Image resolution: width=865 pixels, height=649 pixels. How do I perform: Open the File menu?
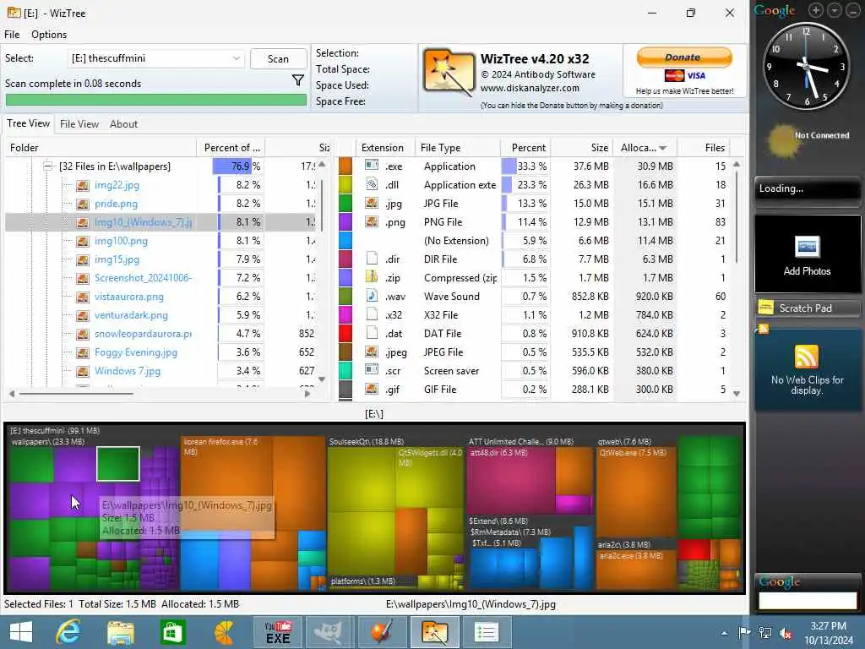[12, 34]
